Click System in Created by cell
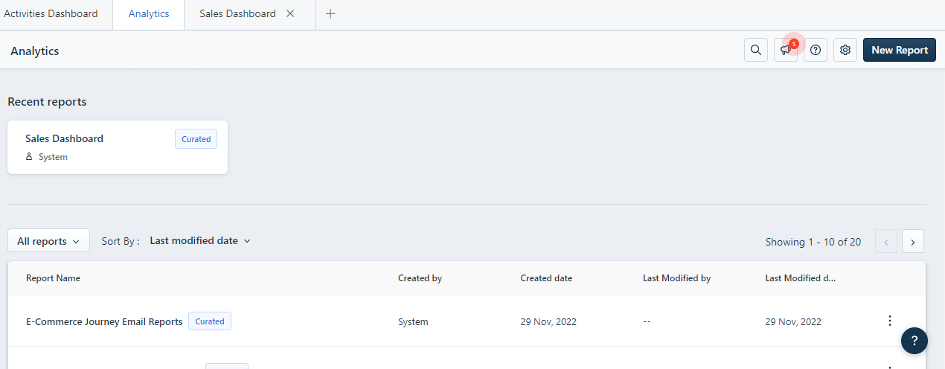 [x=413, y=322]
